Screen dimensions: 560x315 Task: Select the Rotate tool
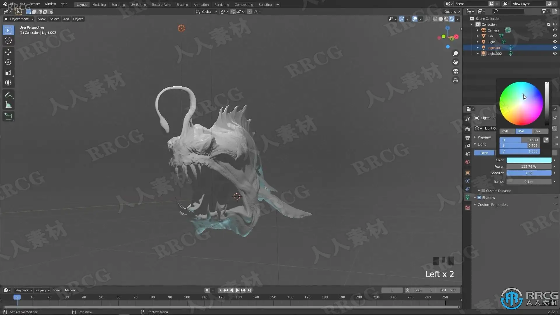[x=8, y=62]
